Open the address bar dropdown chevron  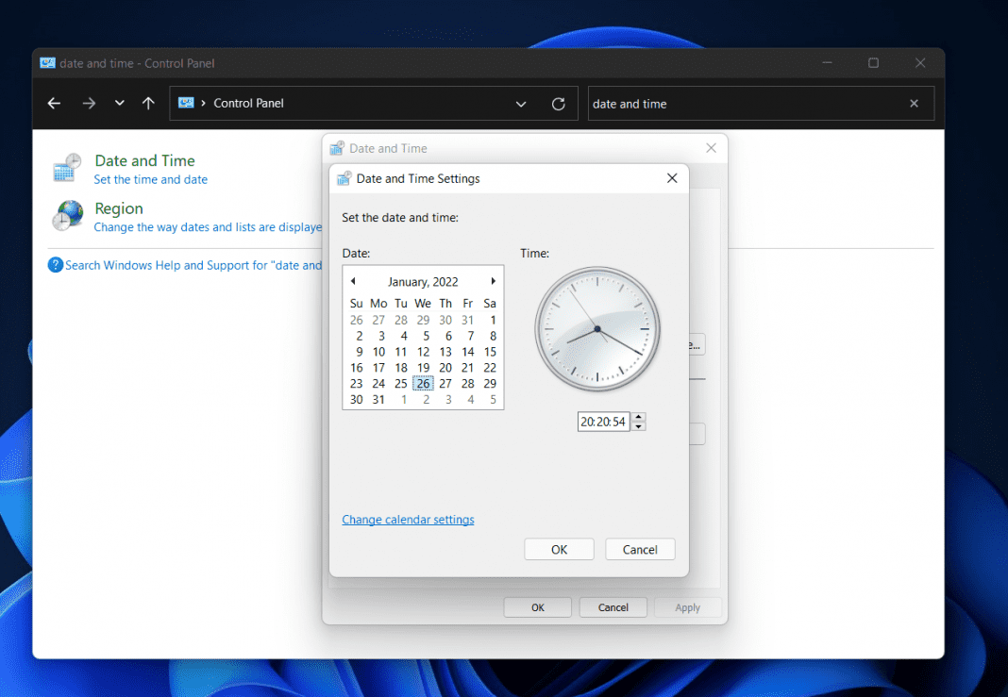(521, 104)
